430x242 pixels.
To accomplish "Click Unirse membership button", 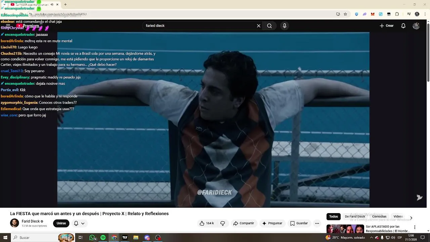I will coord(61,223).
